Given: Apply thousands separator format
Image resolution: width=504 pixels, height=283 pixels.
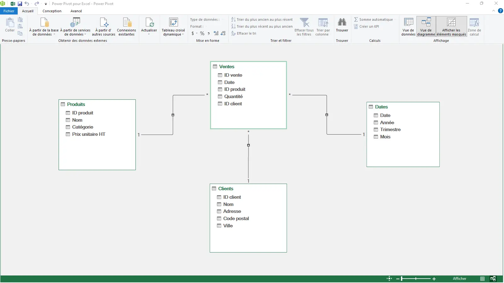Looking at the screenshot, I should click(209, 33).
